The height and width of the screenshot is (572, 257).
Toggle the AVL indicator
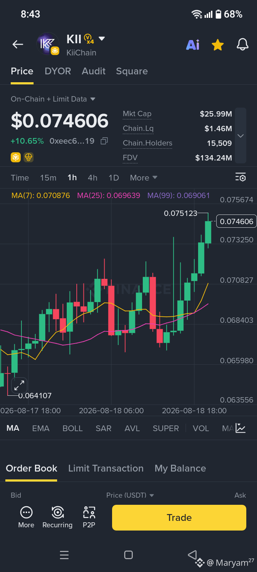[x=132, y=428]
